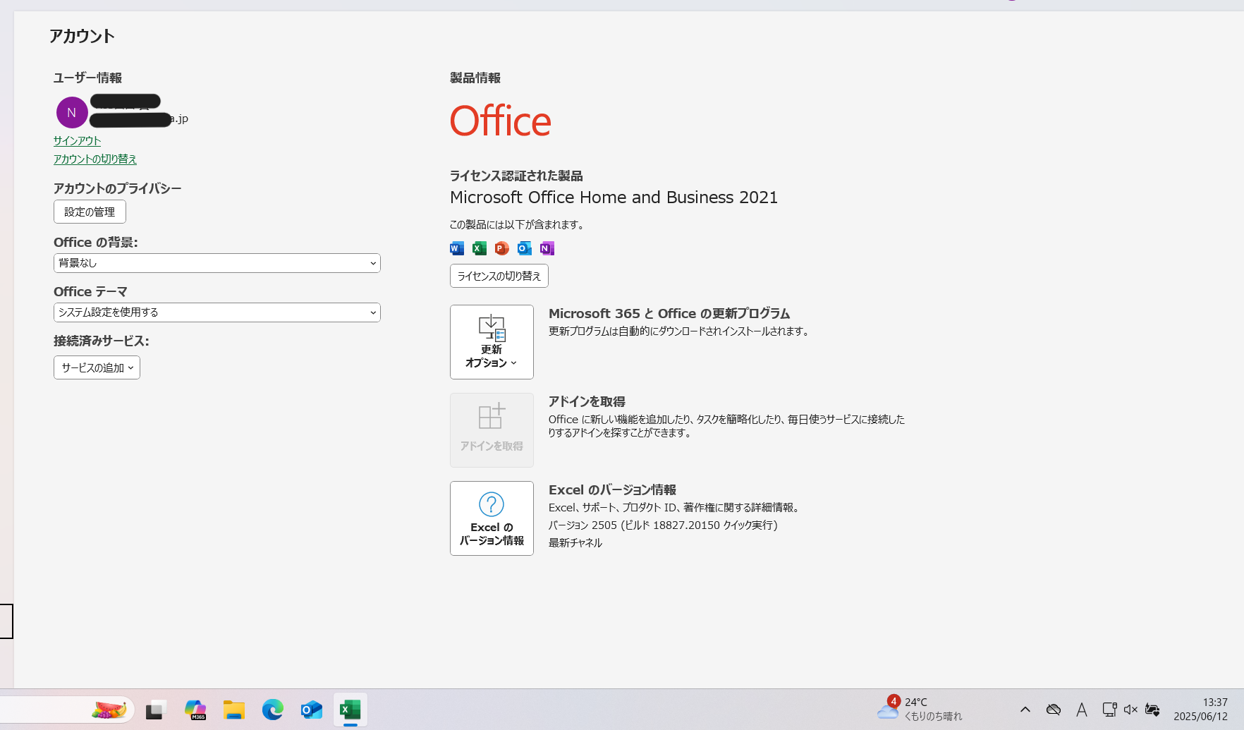1244x730 pixels.
Task: Click the OneNote product icon
Action: [547, 248]
